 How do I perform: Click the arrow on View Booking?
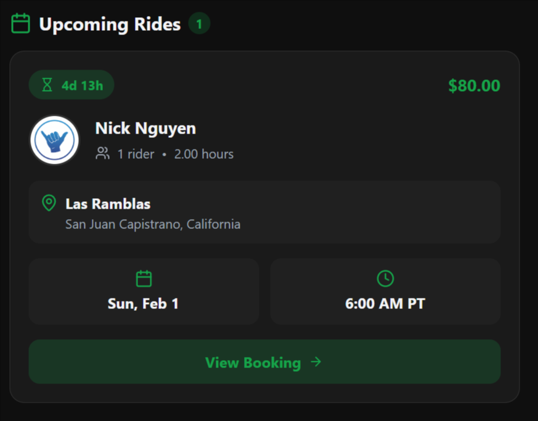click(x=316, y=362)
